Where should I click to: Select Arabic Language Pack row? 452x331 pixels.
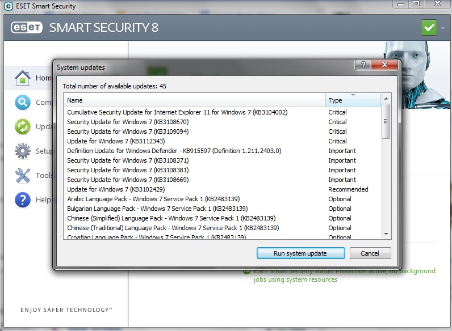(223, 199)
